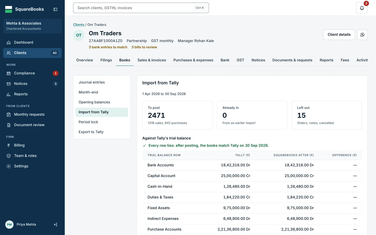
Task: Open the Fees tab
Action: [x=345, y=60]
